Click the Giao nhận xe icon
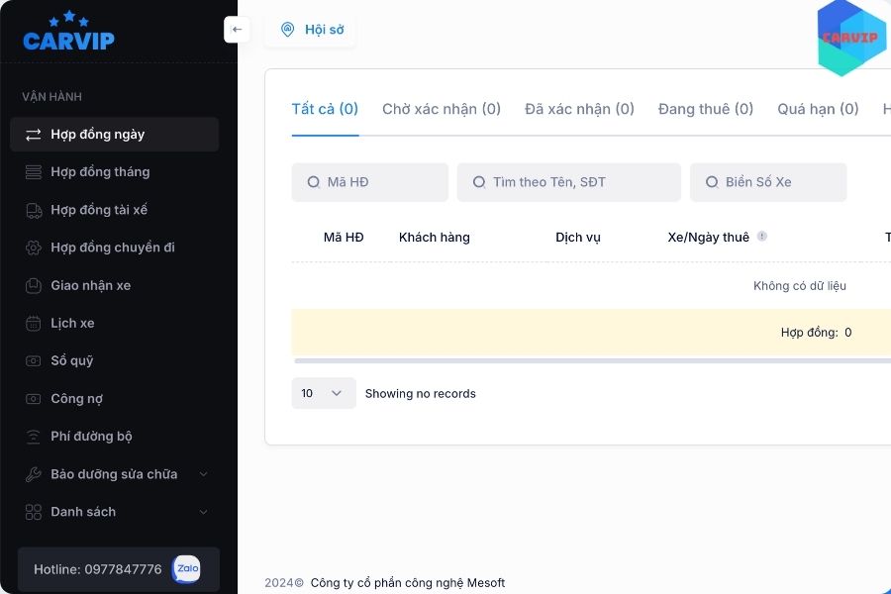Image resolution: width=891 pixels, height=594 pixels. pos(34,285)
